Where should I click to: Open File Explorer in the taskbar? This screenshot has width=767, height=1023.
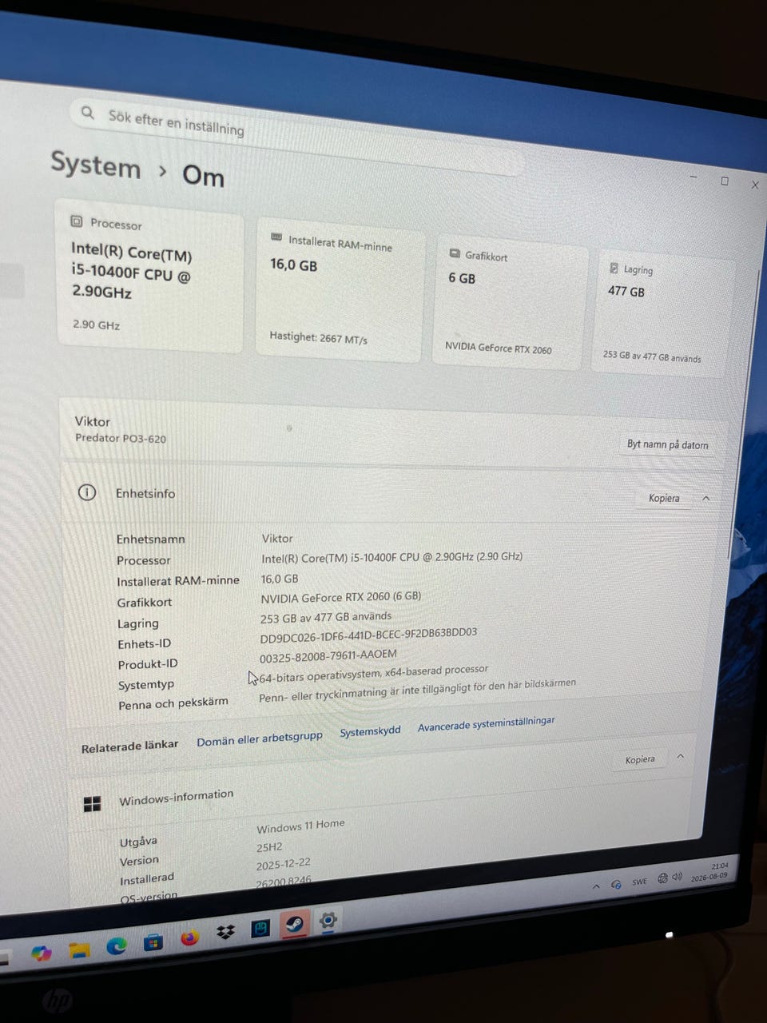78,950
